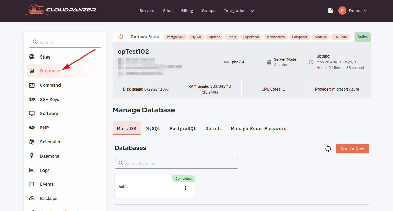Click the Refresh Stats rotating icon

tap(121, 37)
